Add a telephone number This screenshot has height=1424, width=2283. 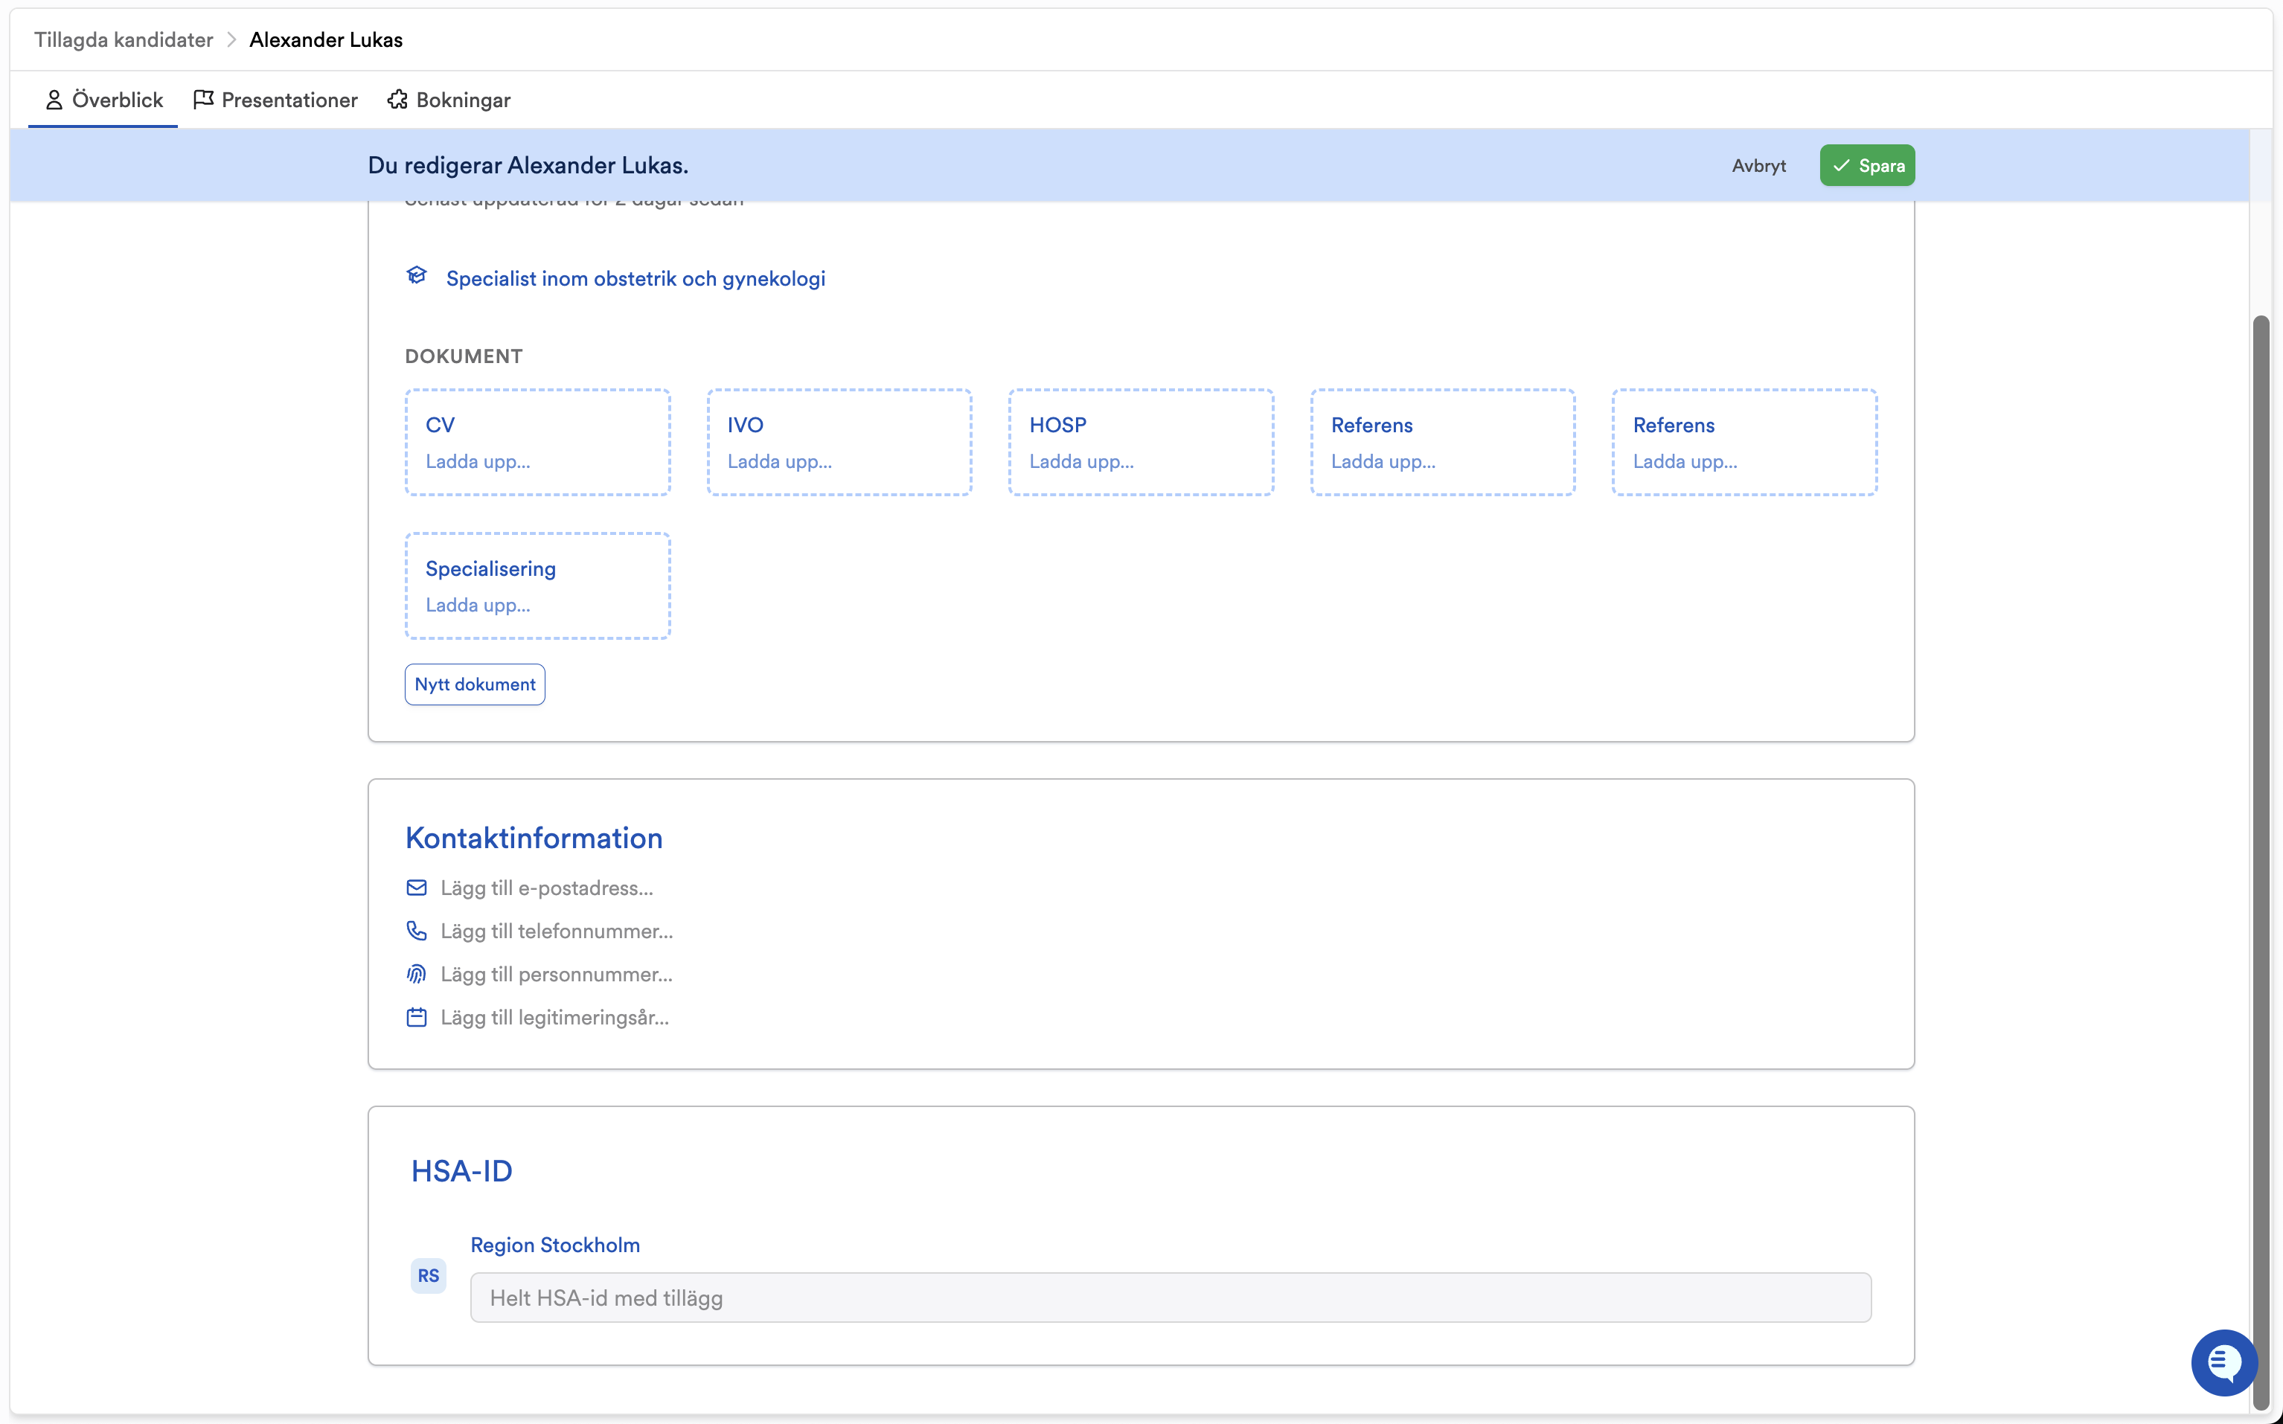tap(557, 931)
